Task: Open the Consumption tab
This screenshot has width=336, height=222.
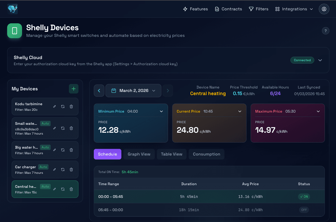Action: [x=206, y=154]
